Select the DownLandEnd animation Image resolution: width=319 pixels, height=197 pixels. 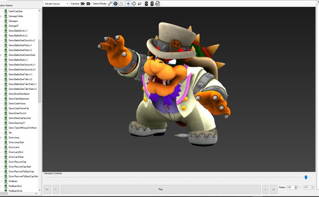pyautogui.click(x=16, y=152)
